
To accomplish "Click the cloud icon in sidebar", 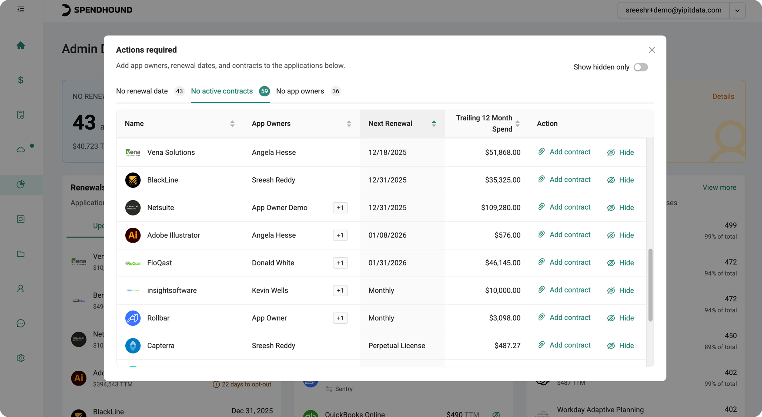I will (x=21, y=149).
